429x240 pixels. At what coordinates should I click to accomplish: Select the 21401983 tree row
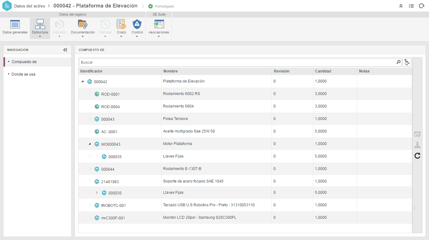[245, 181]
